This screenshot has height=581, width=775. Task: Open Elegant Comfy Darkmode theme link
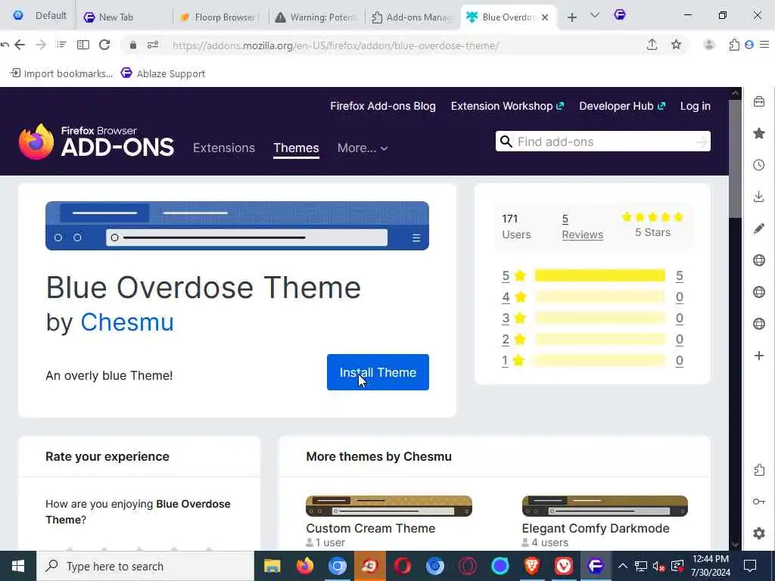[596, 528]
